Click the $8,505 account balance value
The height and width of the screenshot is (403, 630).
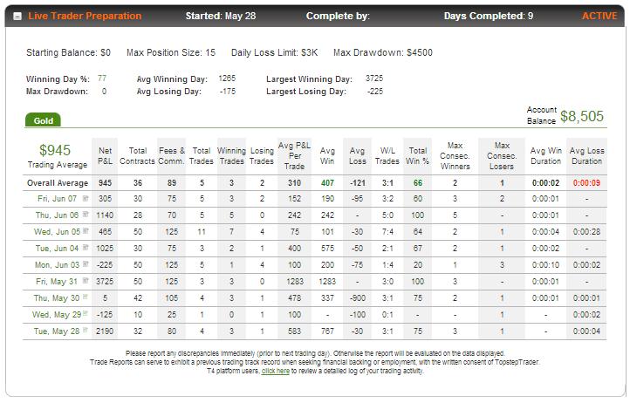(x=582, y=116)
